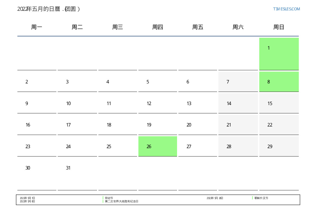This screenshot has width=316, height=224.
Task: Select day 5 in the calendar
Action: [x=158, y=82]
